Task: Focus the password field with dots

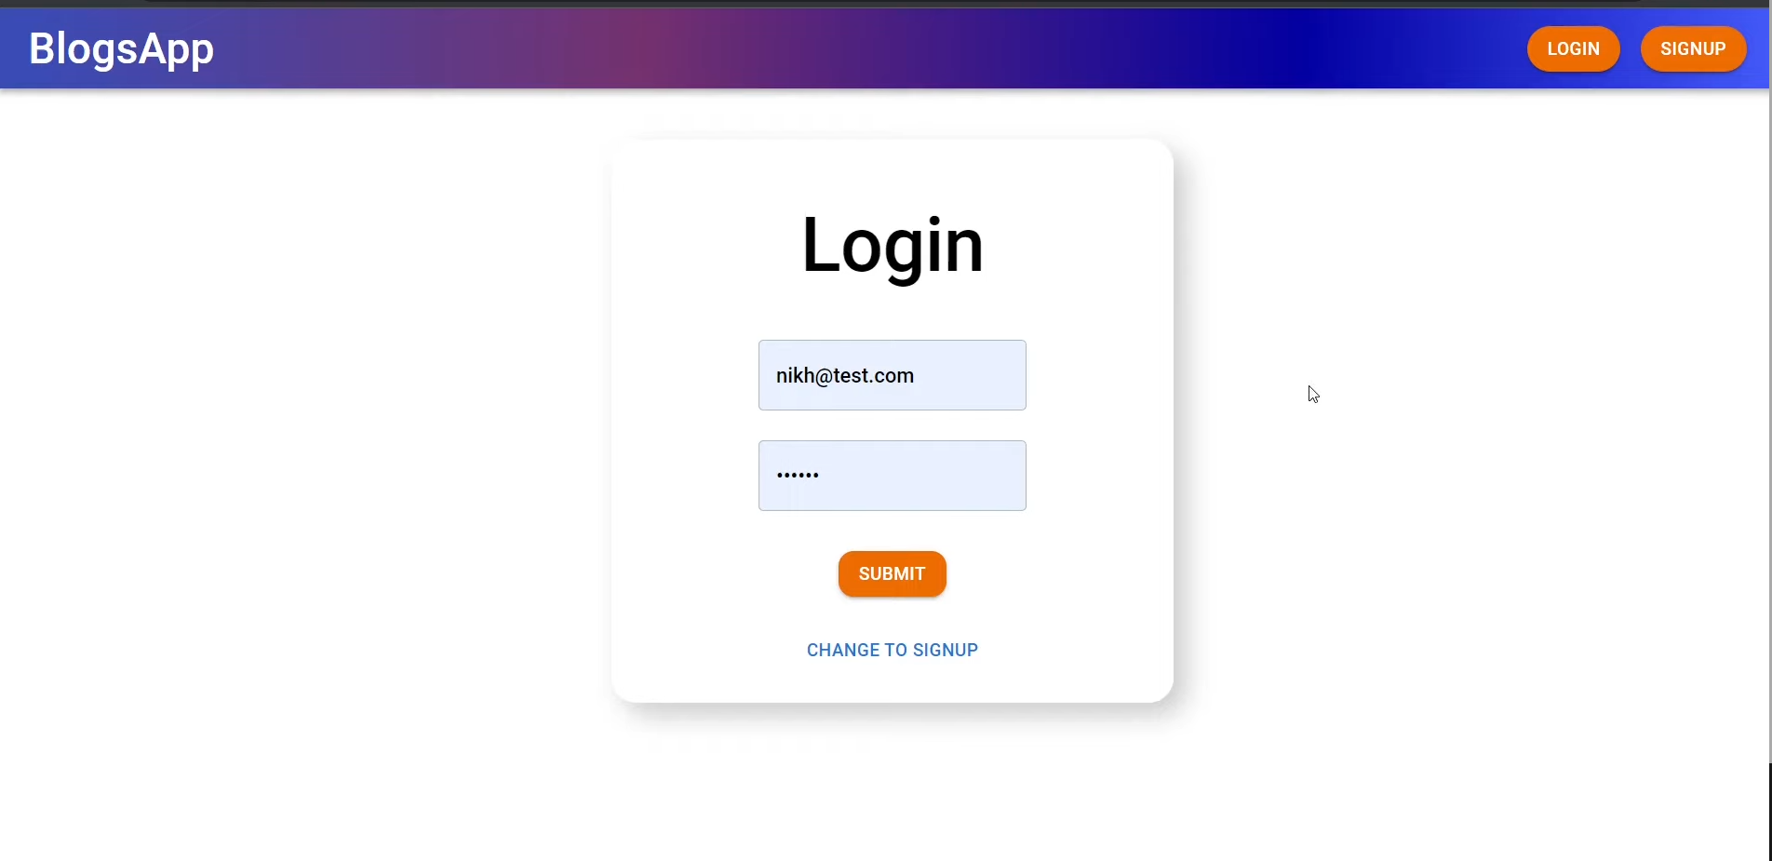Action: click(x=892, y=476)
